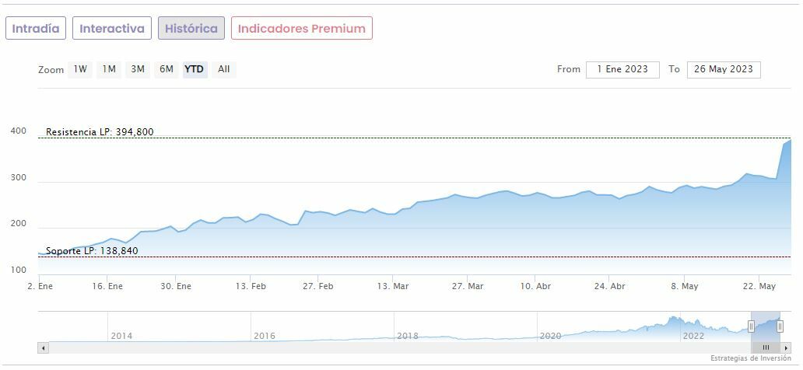This screenshot has width=803, height=370.
Task: Click the navigator scroll left arrow
Action: click(43, 347)
